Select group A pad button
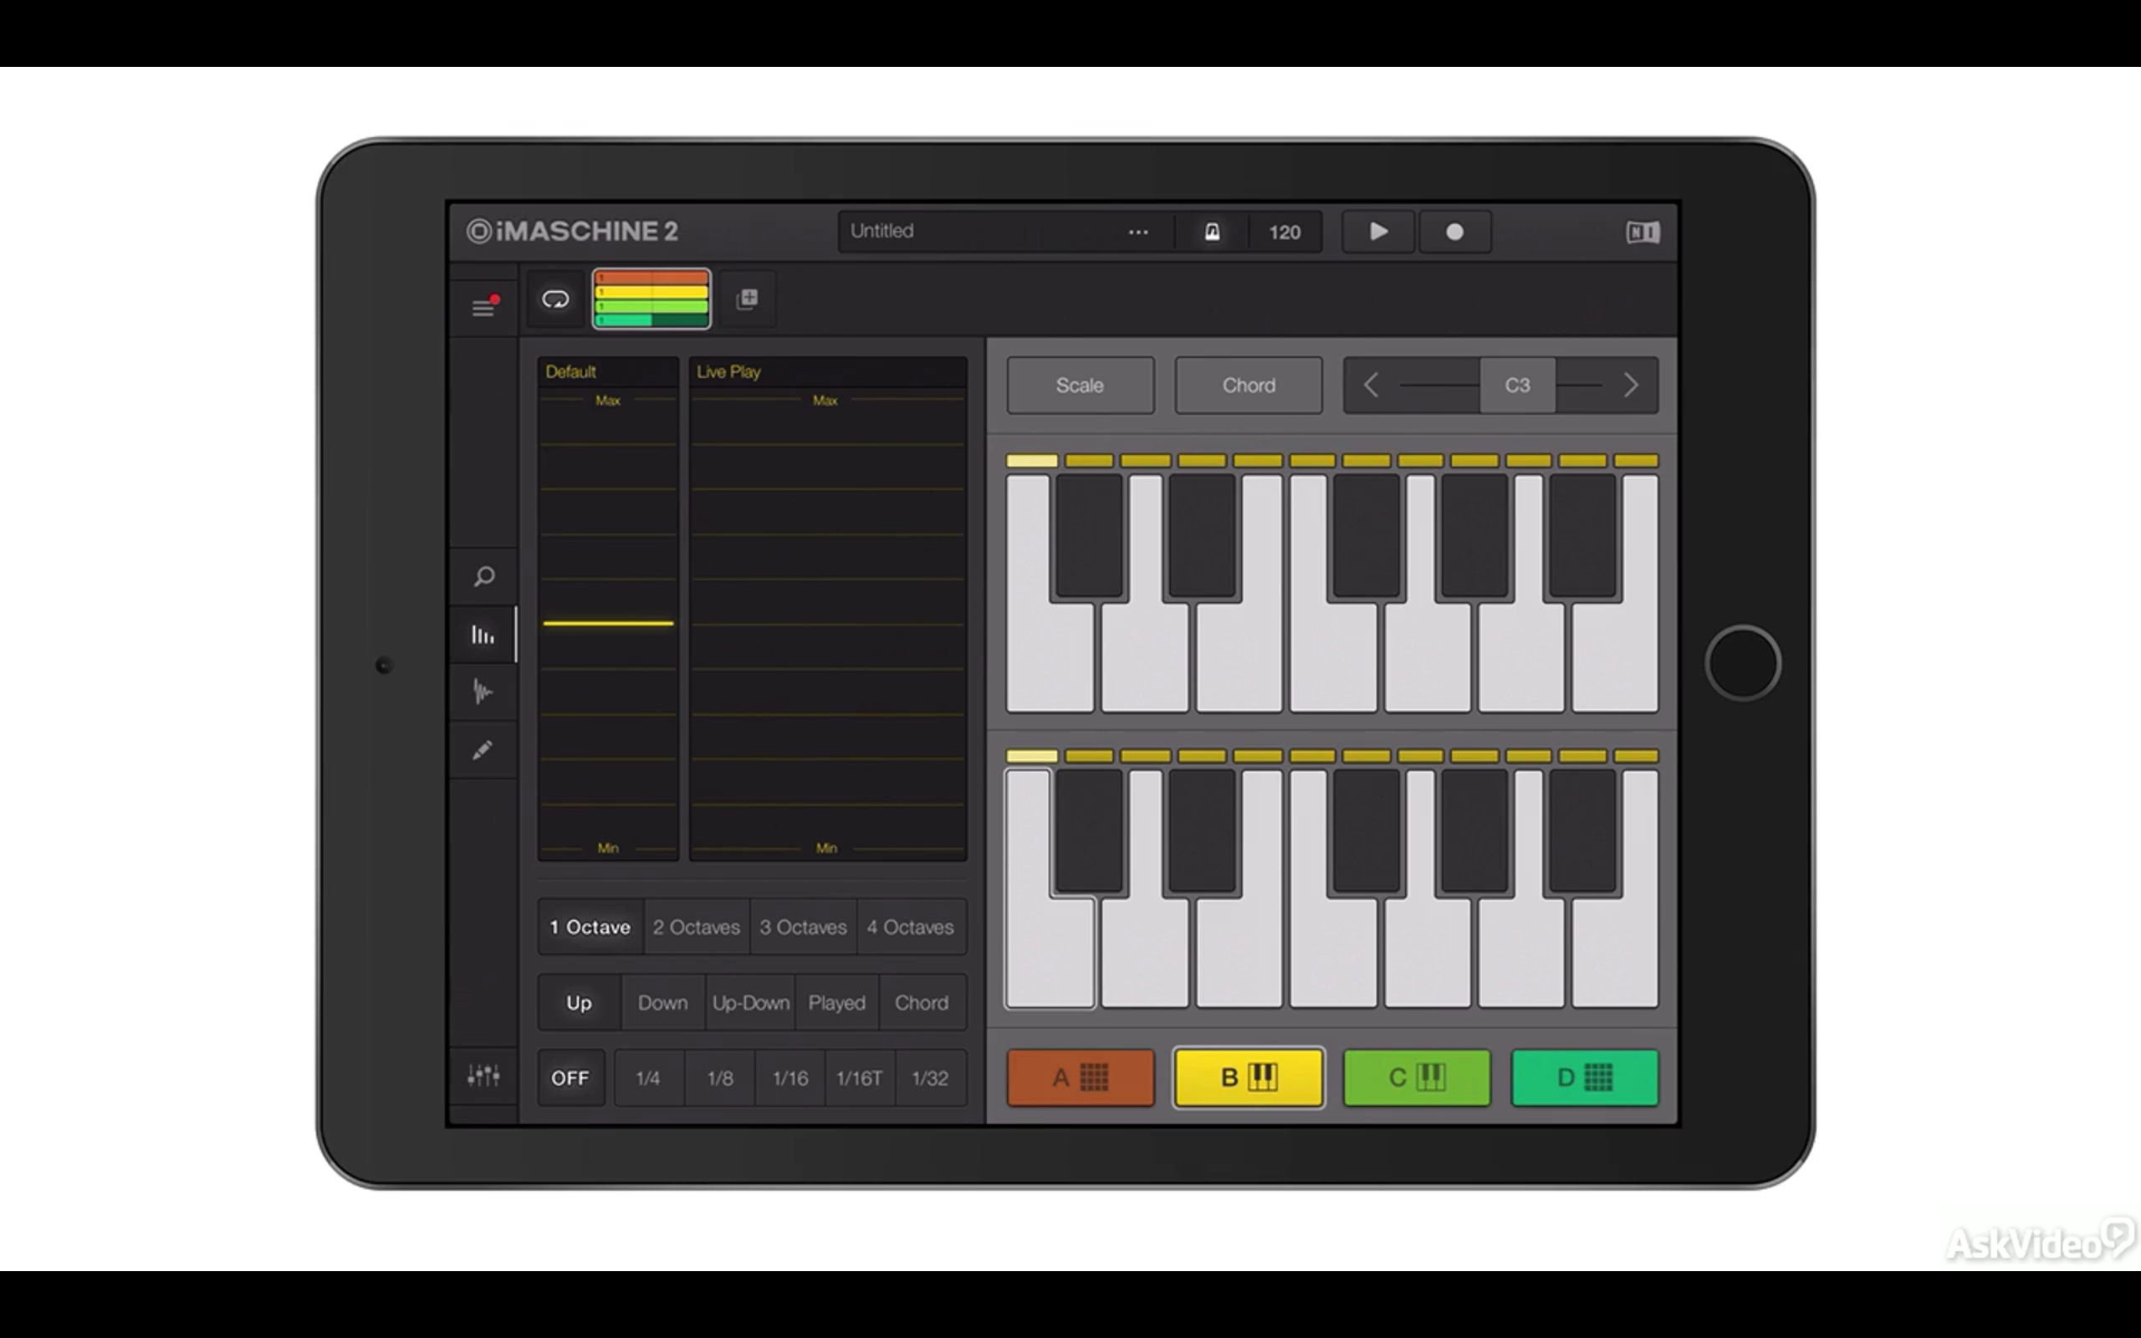This screenshot has width=2141, height=1338. point(1080,1077)
